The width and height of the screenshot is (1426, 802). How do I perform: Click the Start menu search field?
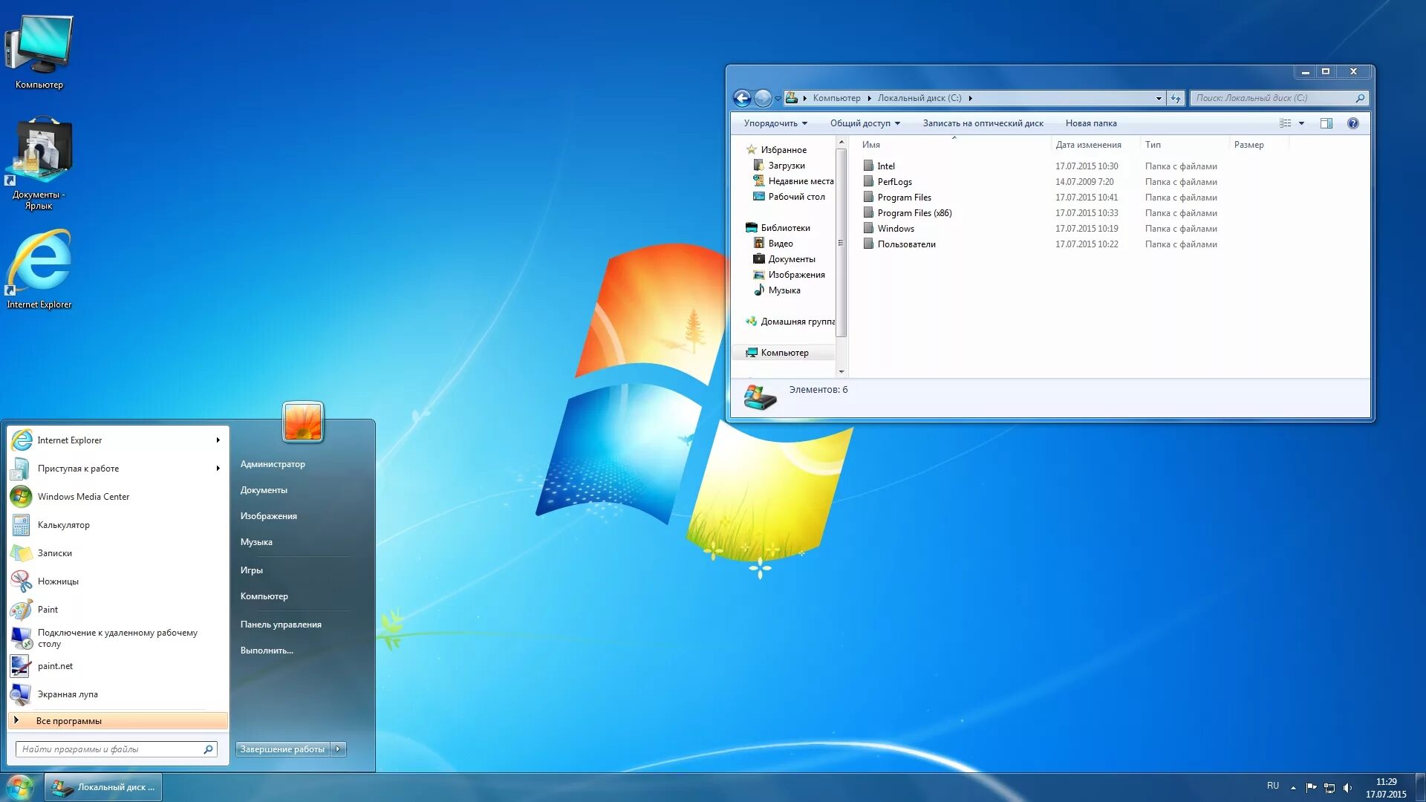tap(111, 749)
